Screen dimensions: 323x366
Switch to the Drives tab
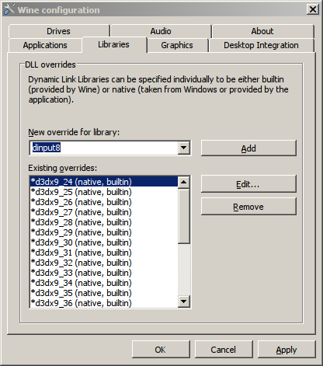click(x=59, y=31)
